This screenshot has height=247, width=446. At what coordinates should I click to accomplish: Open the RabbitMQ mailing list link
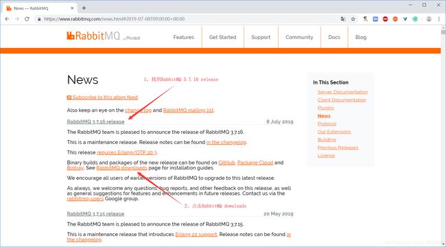[x=188, y=110]
